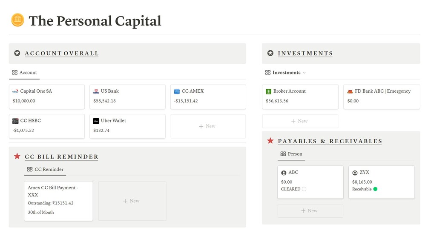Expand the Investments view dropdown chevron

(x=304, y=73)
